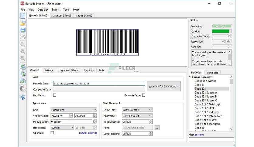254x147 pixels.
Task: Click the Barcode Studio app icon in title bar
Action: pyautogui.click(x=22, y=3)
